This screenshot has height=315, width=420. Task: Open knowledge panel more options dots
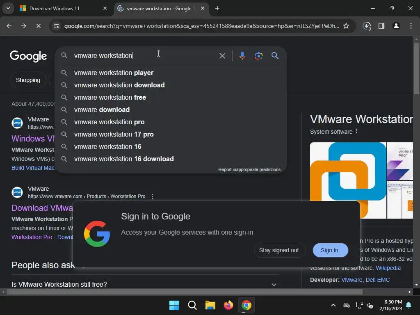click(x=356, y=131)
